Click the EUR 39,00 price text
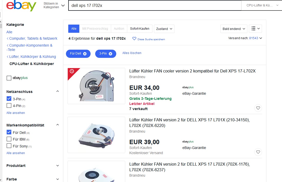 [x=144, y=142]
